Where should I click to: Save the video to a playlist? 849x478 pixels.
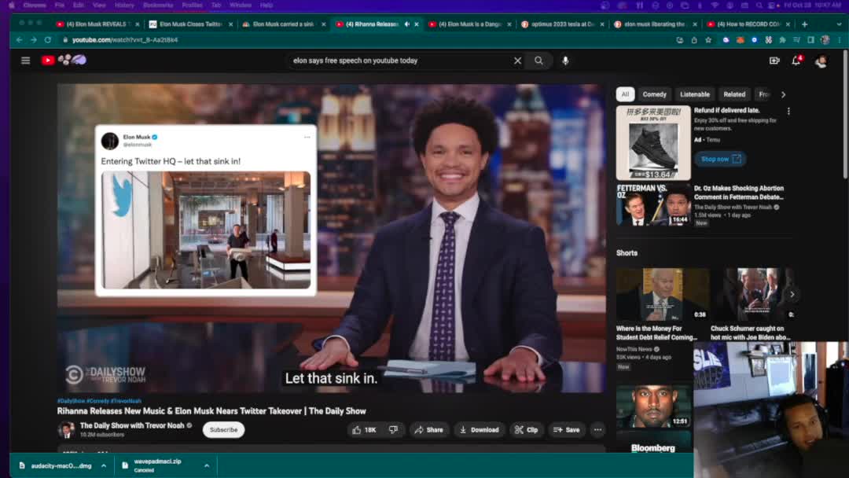coord(566,430)
